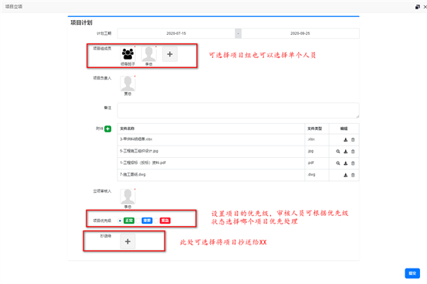
Task: Preview the .pdf attachment with the magnifier
Action: [x=338, y=163]
